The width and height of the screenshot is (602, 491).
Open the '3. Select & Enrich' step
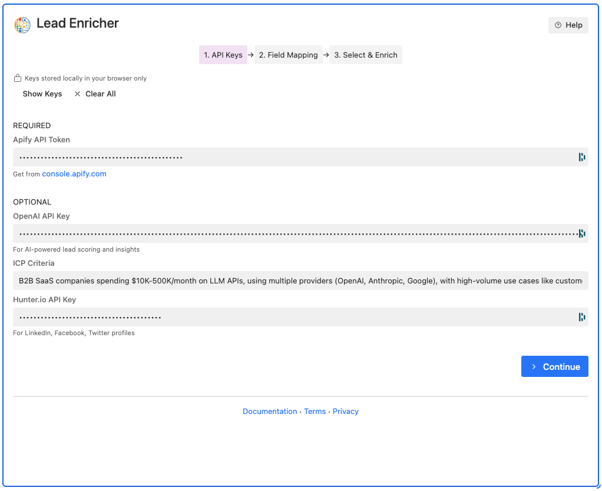pyautogui.click(x=365, y=54)
